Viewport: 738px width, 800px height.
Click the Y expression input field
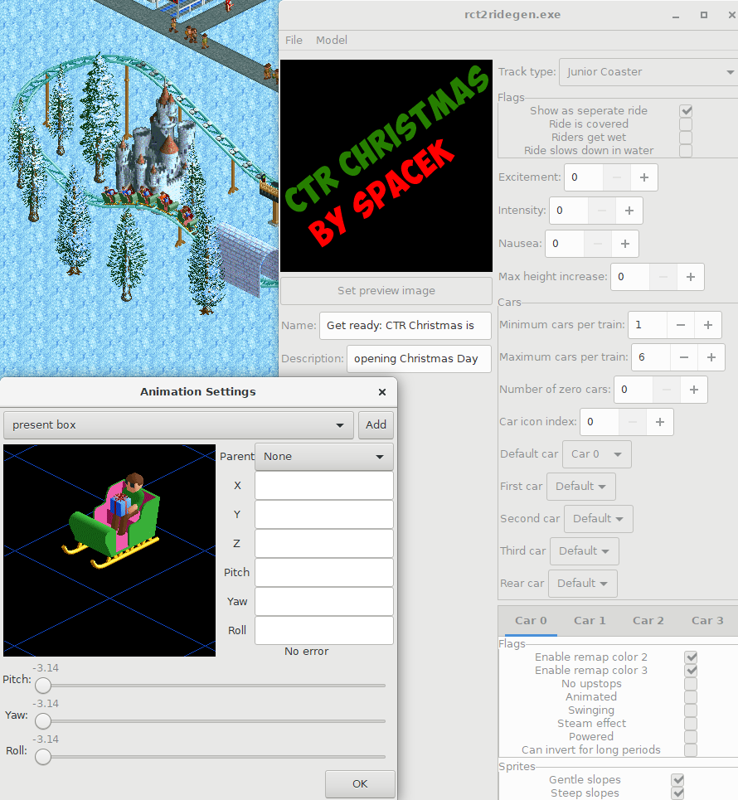coord(324,514)
